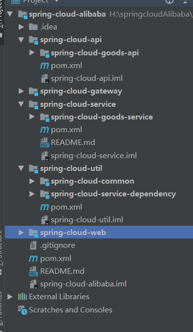Click the spring-cloud-gateway module folder icon
193x332 pixels.
(33, 92)
